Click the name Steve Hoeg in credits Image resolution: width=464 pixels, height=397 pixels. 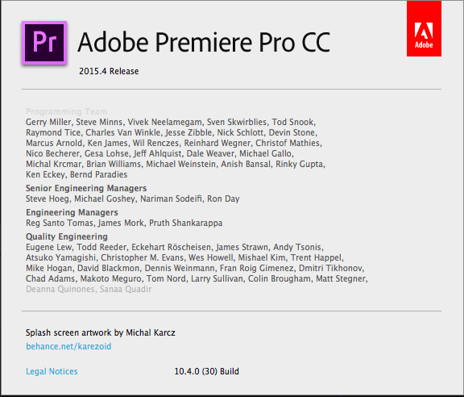coord(48,198)
